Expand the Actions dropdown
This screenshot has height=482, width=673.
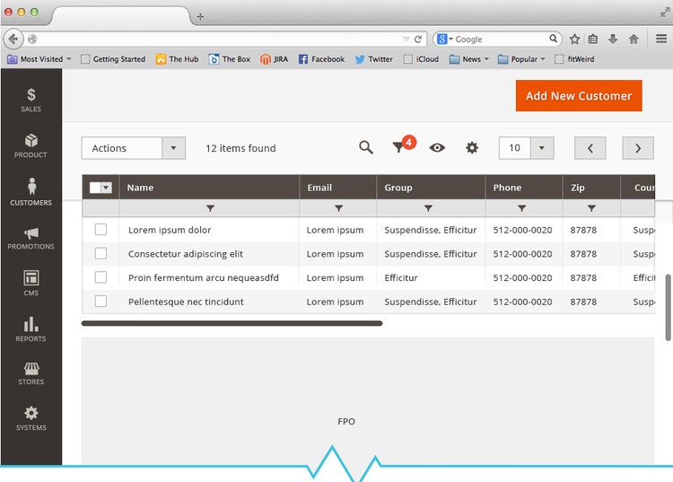(174, 148)
